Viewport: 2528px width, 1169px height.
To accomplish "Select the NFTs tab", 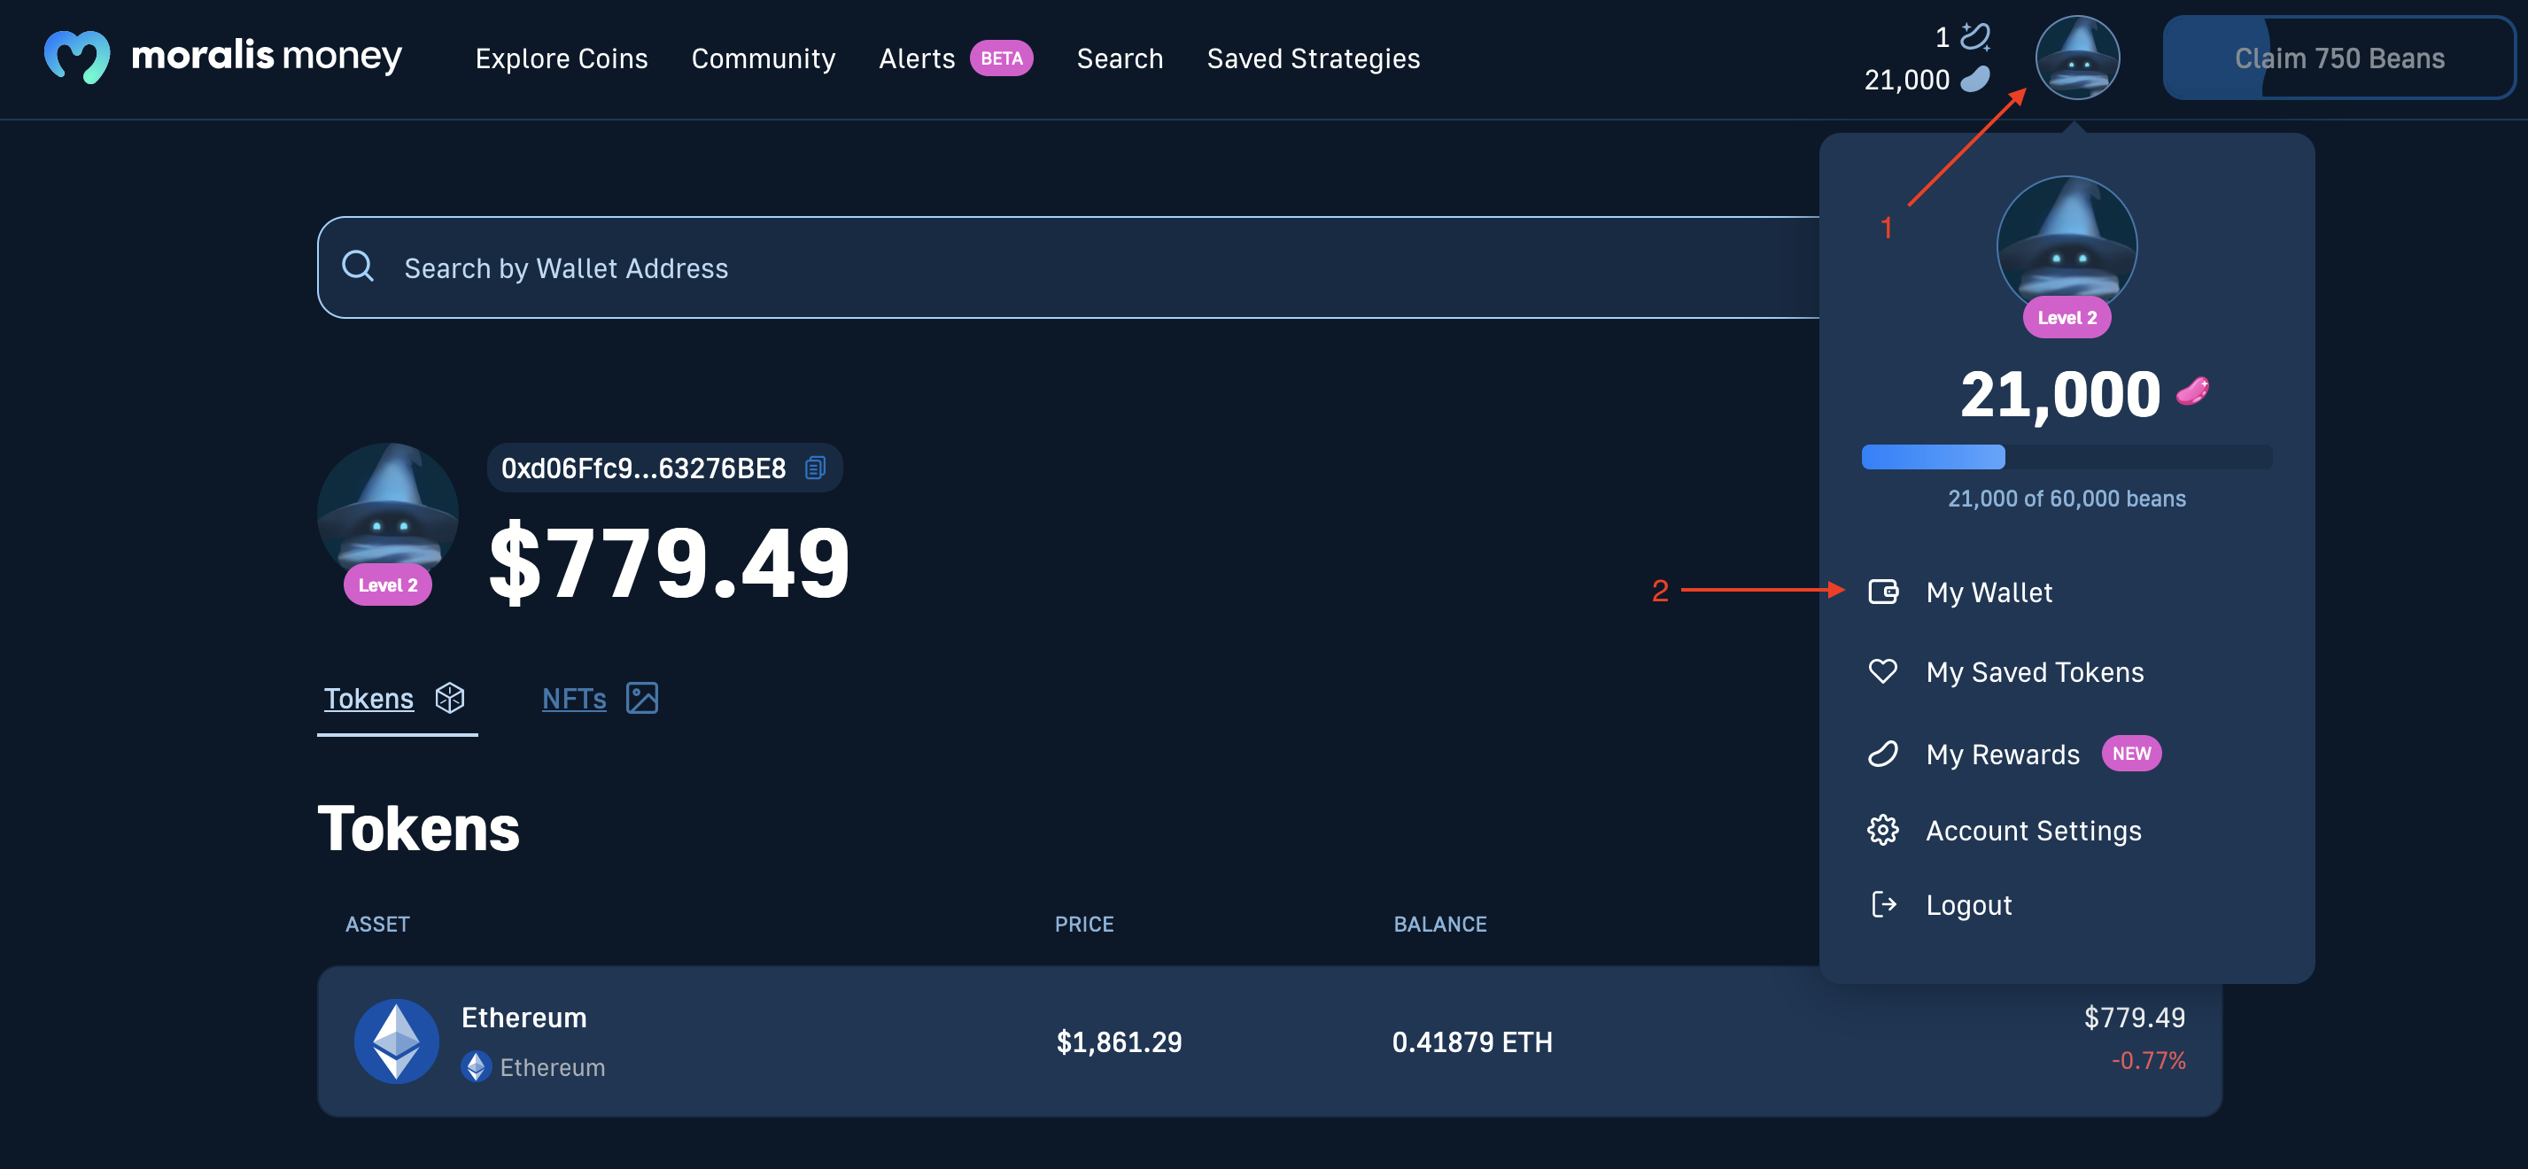I will [598, 697].
